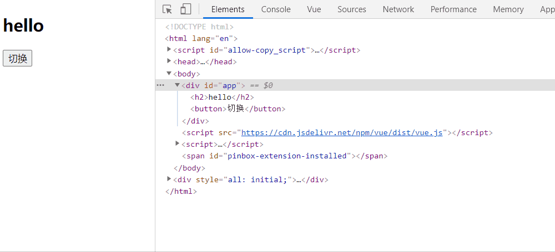This screenshot has height=252, width=555.
Task: Switch to the Console tab
Action: (x=276, y=9)
